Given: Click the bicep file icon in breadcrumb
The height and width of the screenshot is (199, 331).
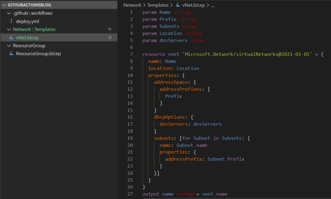Looking at the screenshot, I should [178, 5].
